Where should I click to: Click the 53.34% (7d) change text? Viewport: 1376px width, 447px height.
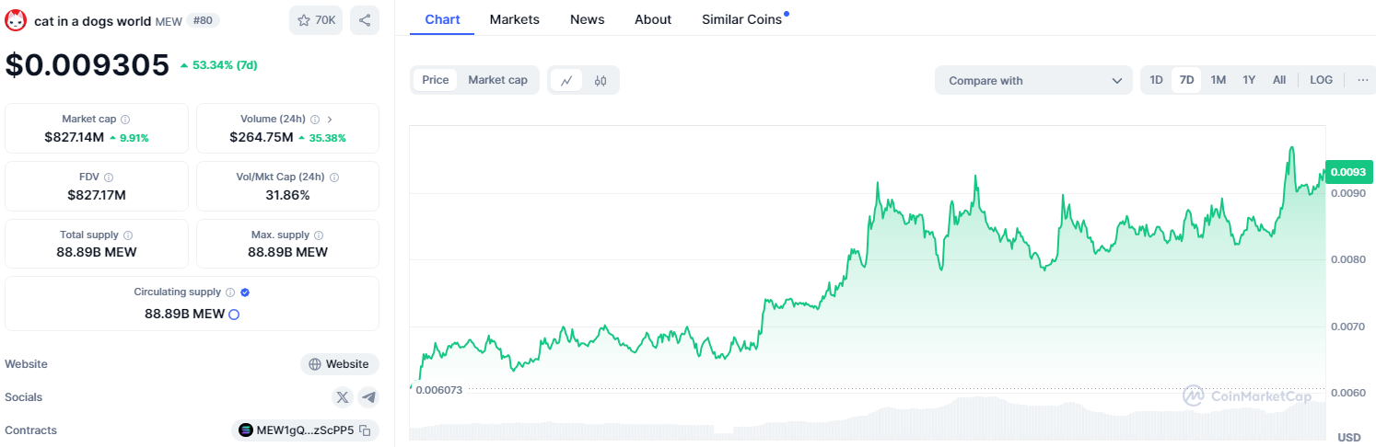pos(224,65)
